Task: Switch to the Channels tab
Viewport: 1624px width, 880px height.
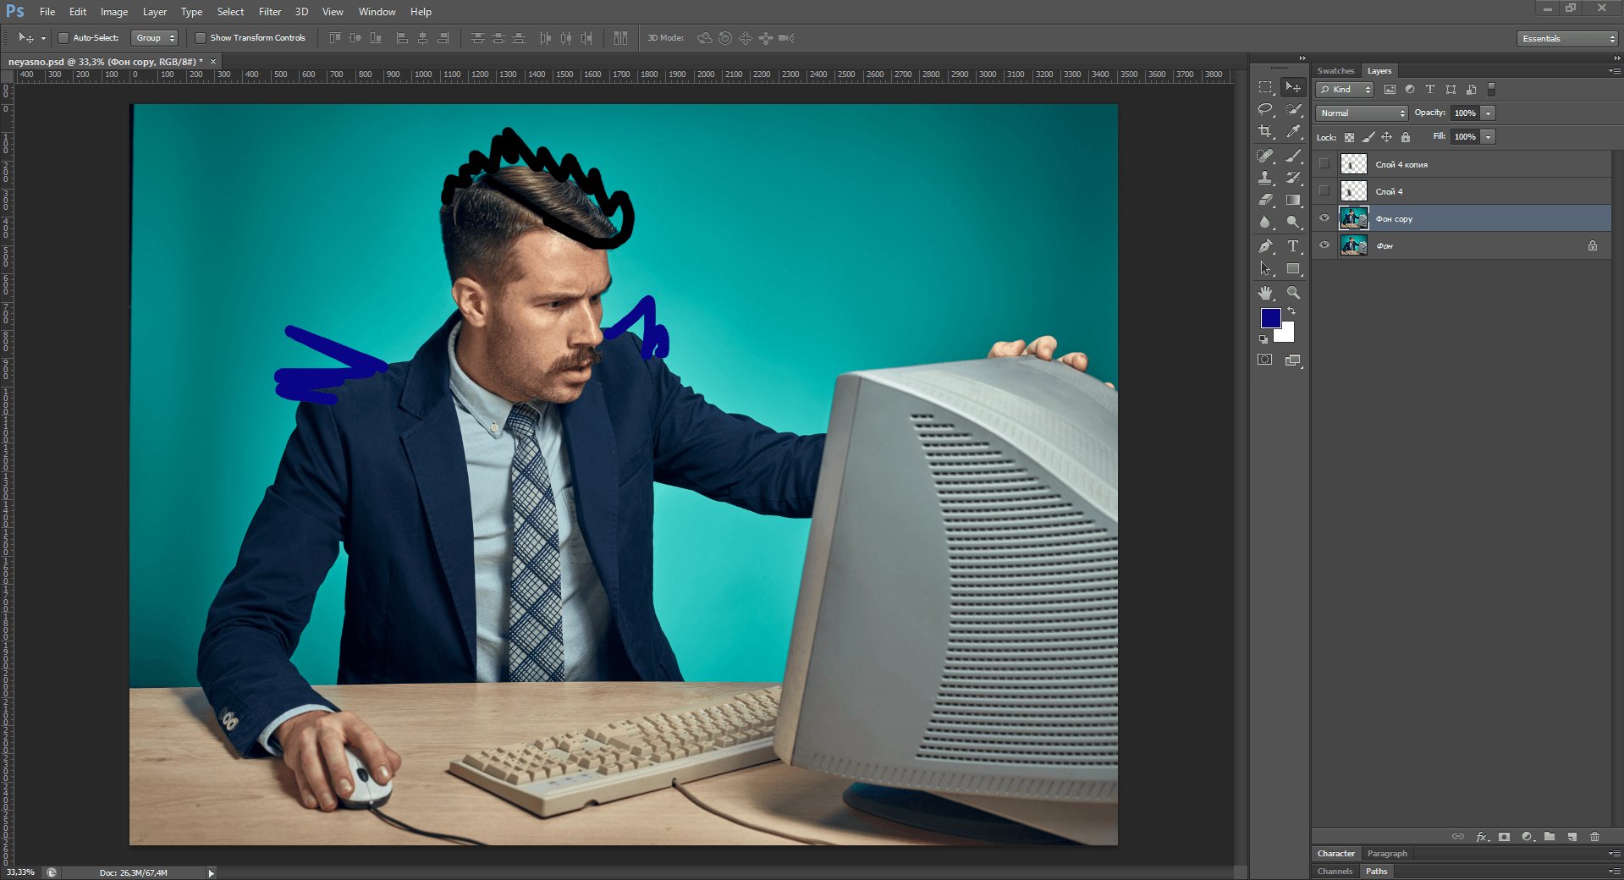Action: click(1335, 871)
